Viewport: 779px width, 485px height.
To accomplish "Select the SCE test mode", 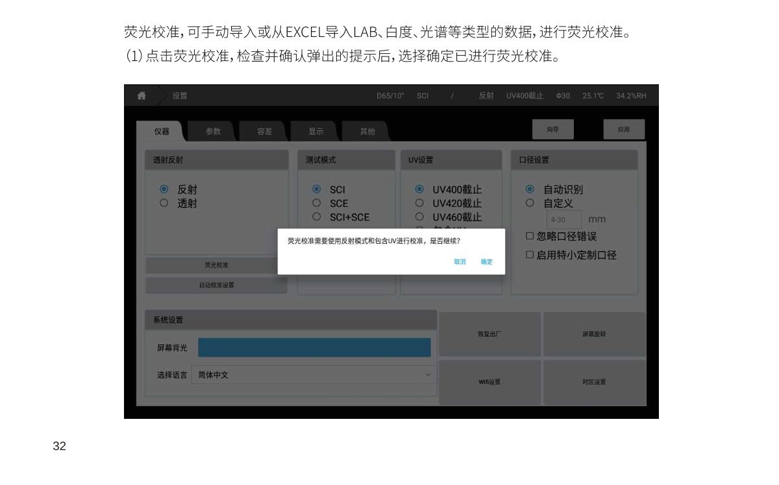I will tap(317, 204).
